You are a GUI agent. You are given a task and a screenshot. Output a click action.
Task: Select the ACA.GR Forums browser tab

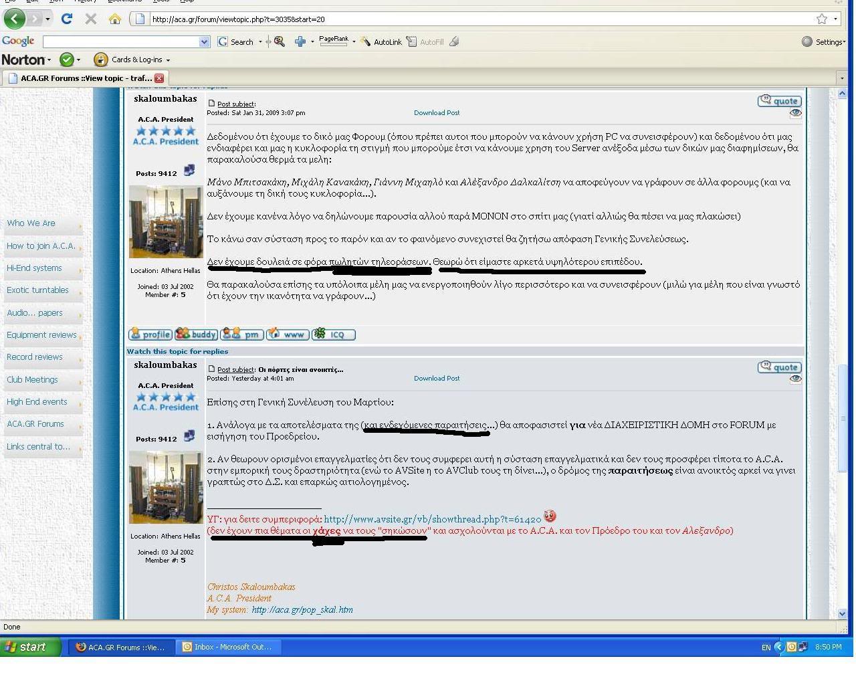[x=85, y=78]
